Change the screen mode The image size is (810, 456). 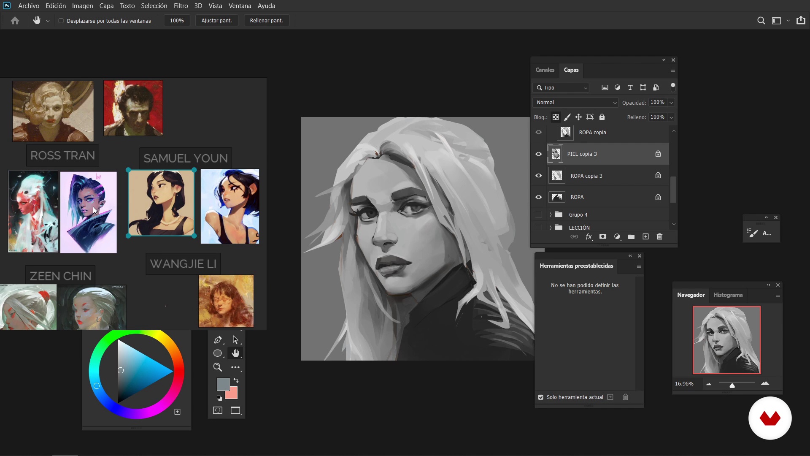[x=235, y=410]
